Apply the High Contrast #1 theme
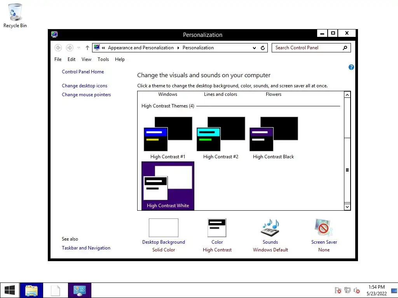This screenshot has width=398, height=298. point(168,138)
